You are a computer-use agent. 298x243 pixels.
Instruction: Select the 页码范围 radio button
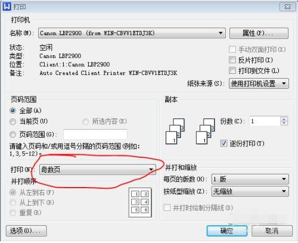tap(13, 135)
